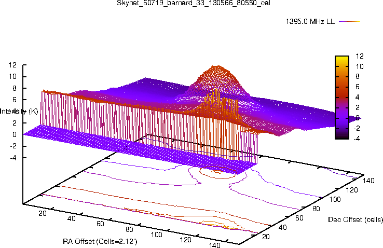The width and height of the screenshot is (383, 248).
Task: Click the RA Offset tick label 140
Action: [214, 245]
